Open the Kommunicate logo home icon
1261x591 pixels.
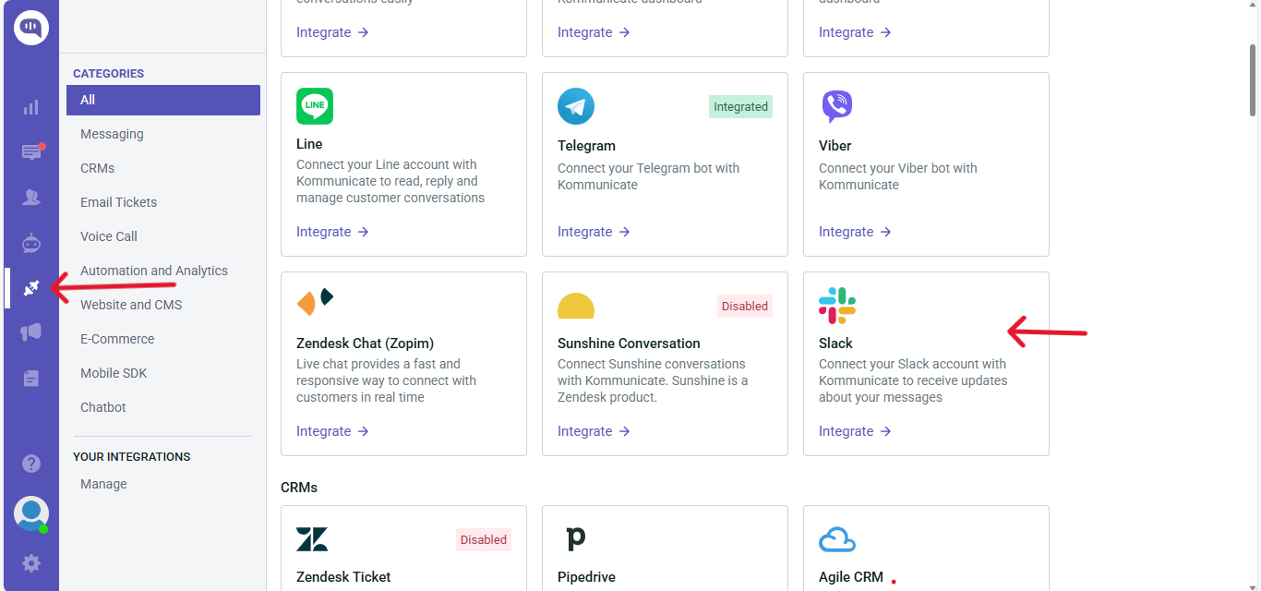coord(31,28)
